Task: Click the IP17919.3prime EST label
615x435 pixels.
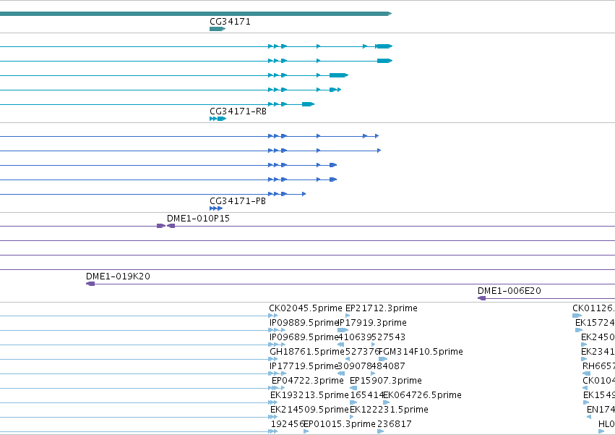Action: (372, 323)
